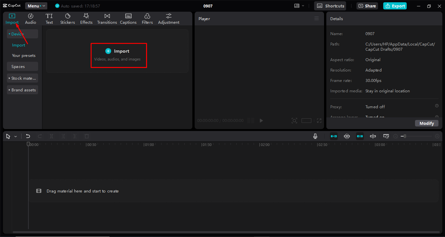Click the timeline cover preview settings icon
The width and height of the screenshot is (445, 237).
pos(386,136)
